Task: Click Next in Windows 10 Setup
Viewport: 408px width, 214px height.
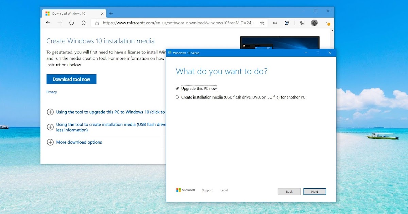Action: tap(314, 192)
